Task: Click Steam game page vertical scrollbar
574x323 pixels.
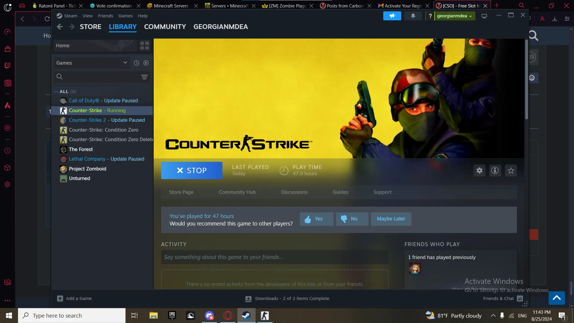Action: (526, 79)
